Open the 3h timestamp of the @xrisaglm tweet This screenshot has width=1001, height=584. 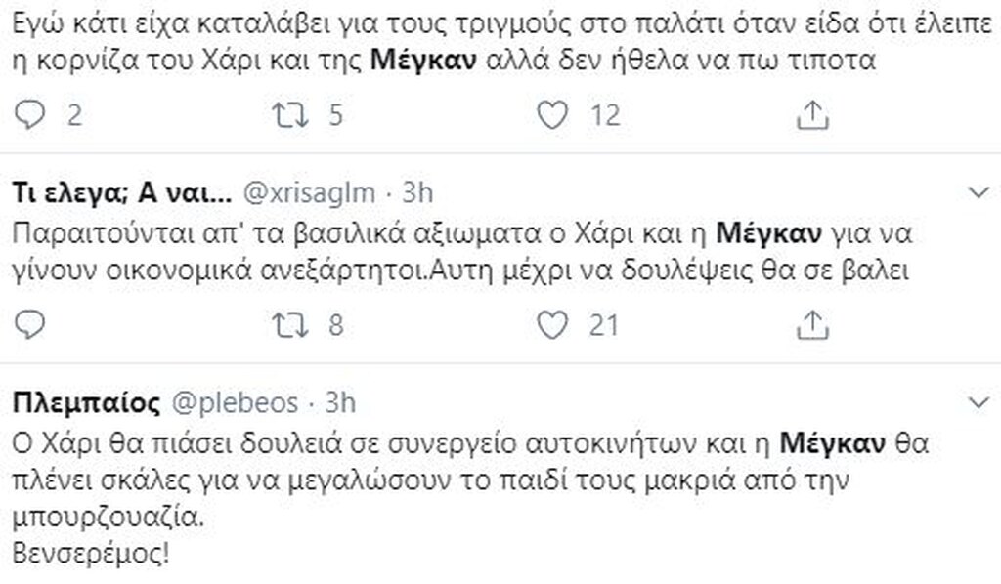click(416, 193)
